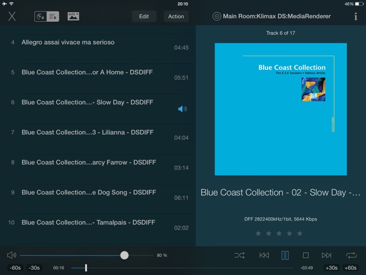The height and width of the screenshot is (275, 366).
Task: Toggle repeat mode
Action: tap(351, 255)
